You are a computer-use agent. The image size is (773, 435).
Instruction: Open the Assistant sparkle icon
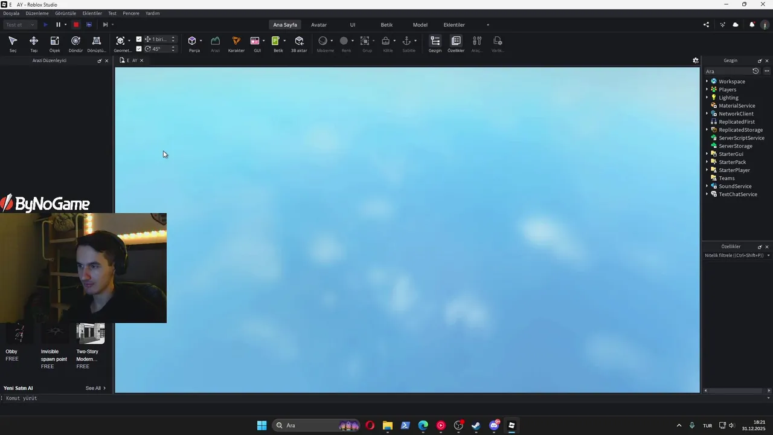pos(722,25)
